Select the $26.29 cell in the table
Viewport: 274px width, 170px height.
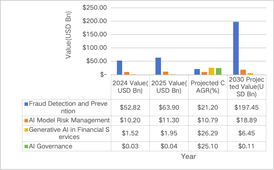pos(208,133)
